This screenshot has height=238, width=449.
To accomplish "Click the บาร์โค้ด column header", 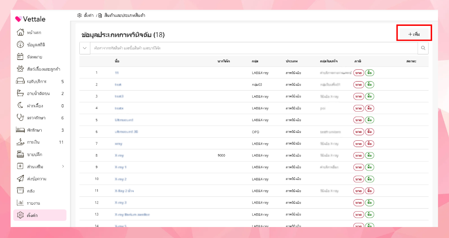I will (x=224, y=61).
